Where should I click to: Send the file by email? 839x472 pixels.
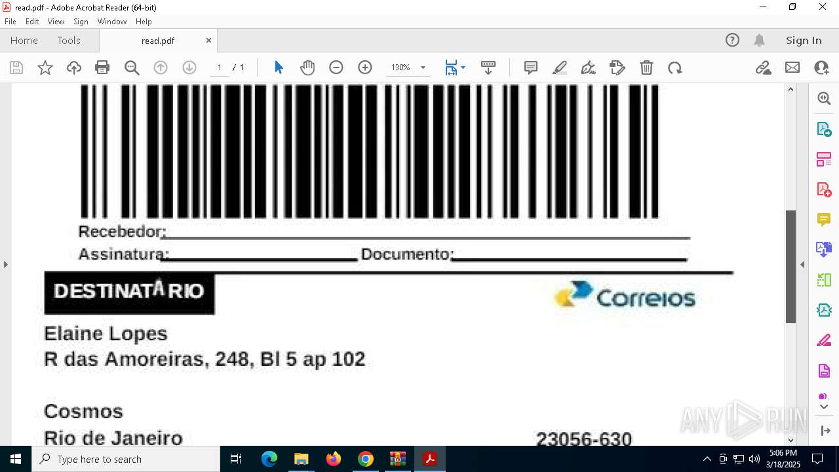click(792, 68)
